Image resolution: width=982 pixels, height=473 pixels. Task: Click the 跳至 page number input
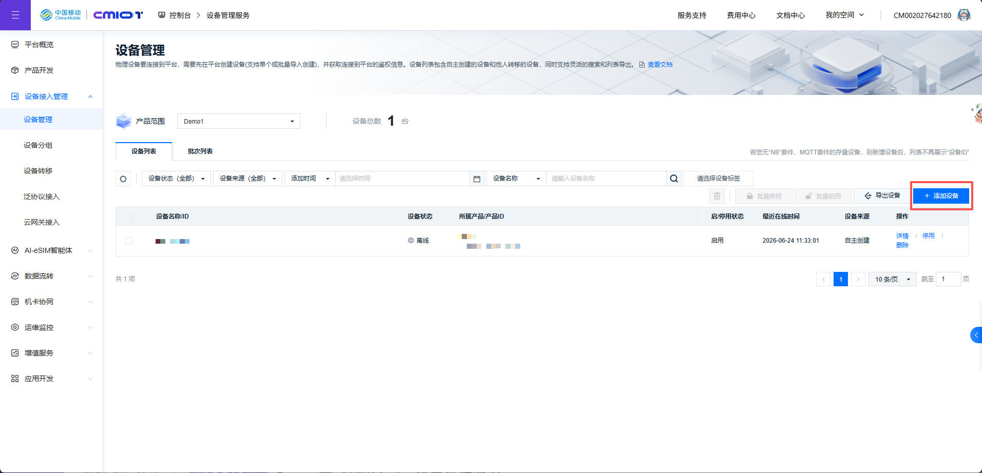[x=949, y=279]
